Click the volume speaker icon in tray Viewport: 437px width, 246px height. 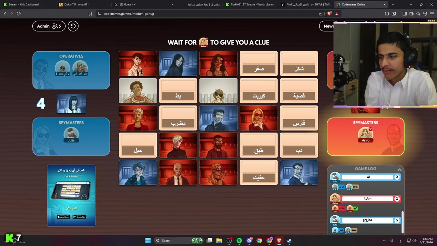pos(414,241)
